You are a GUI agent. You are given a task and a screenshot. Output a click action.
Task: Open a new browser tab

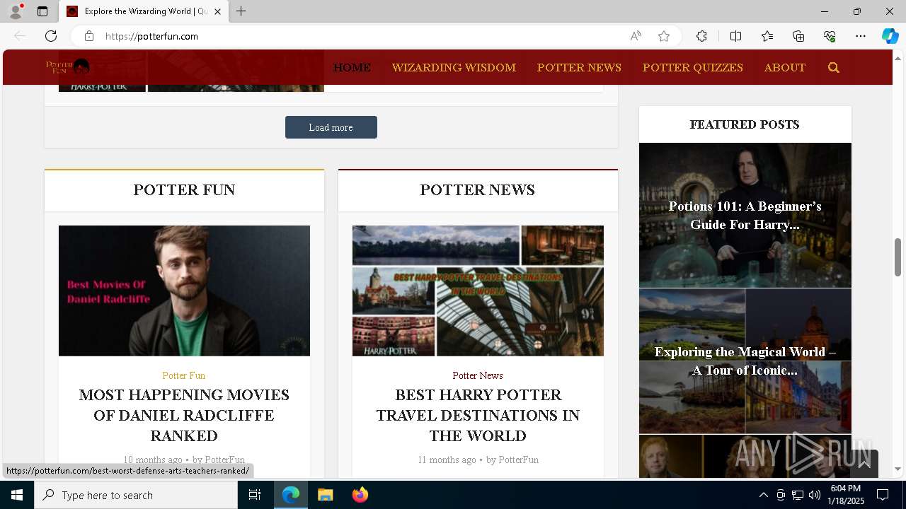[241, 11]
